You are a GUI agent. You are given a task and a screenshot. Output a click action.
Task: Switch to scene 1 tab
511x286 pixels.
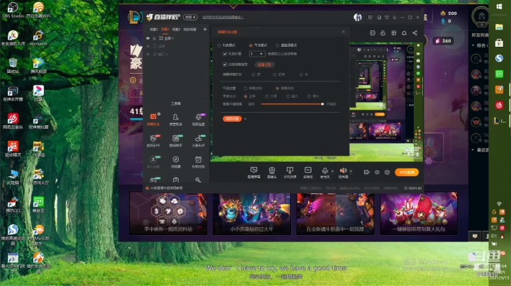click(153, 29)
